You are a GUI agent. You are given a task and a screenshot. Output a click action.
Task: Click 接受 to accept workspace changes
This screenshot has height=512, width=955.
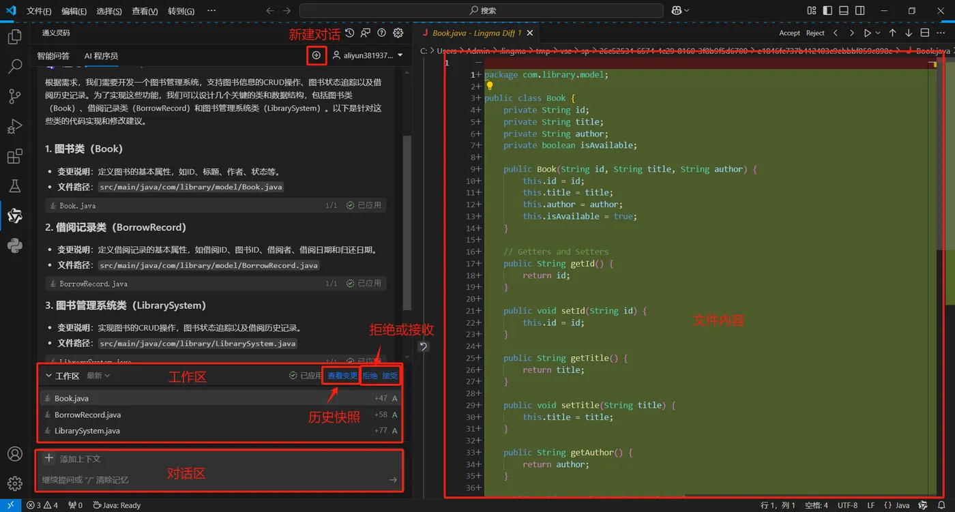(x=390, y=376)
